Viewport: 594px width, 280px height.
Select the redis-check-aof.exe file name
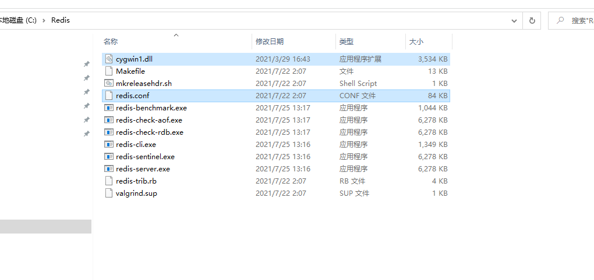149,120
